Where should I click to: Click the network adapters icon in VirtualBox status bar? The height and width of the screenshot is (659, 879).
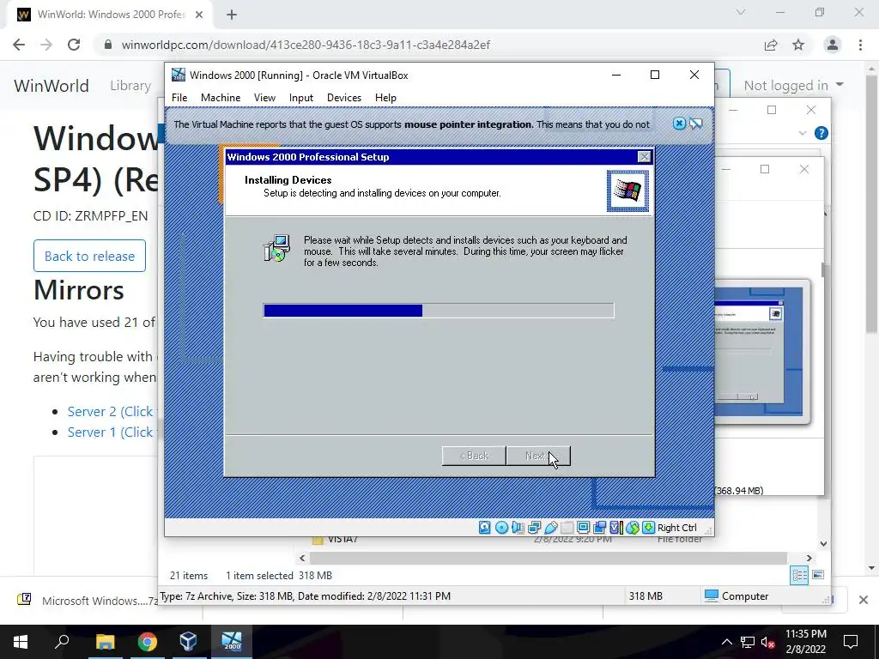point(534,528)
